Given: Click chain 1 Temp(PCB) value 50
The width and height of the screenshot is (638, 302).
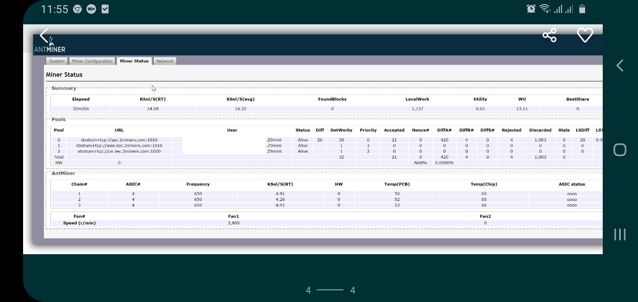Looking at the screenshot, I should [397, 194].
